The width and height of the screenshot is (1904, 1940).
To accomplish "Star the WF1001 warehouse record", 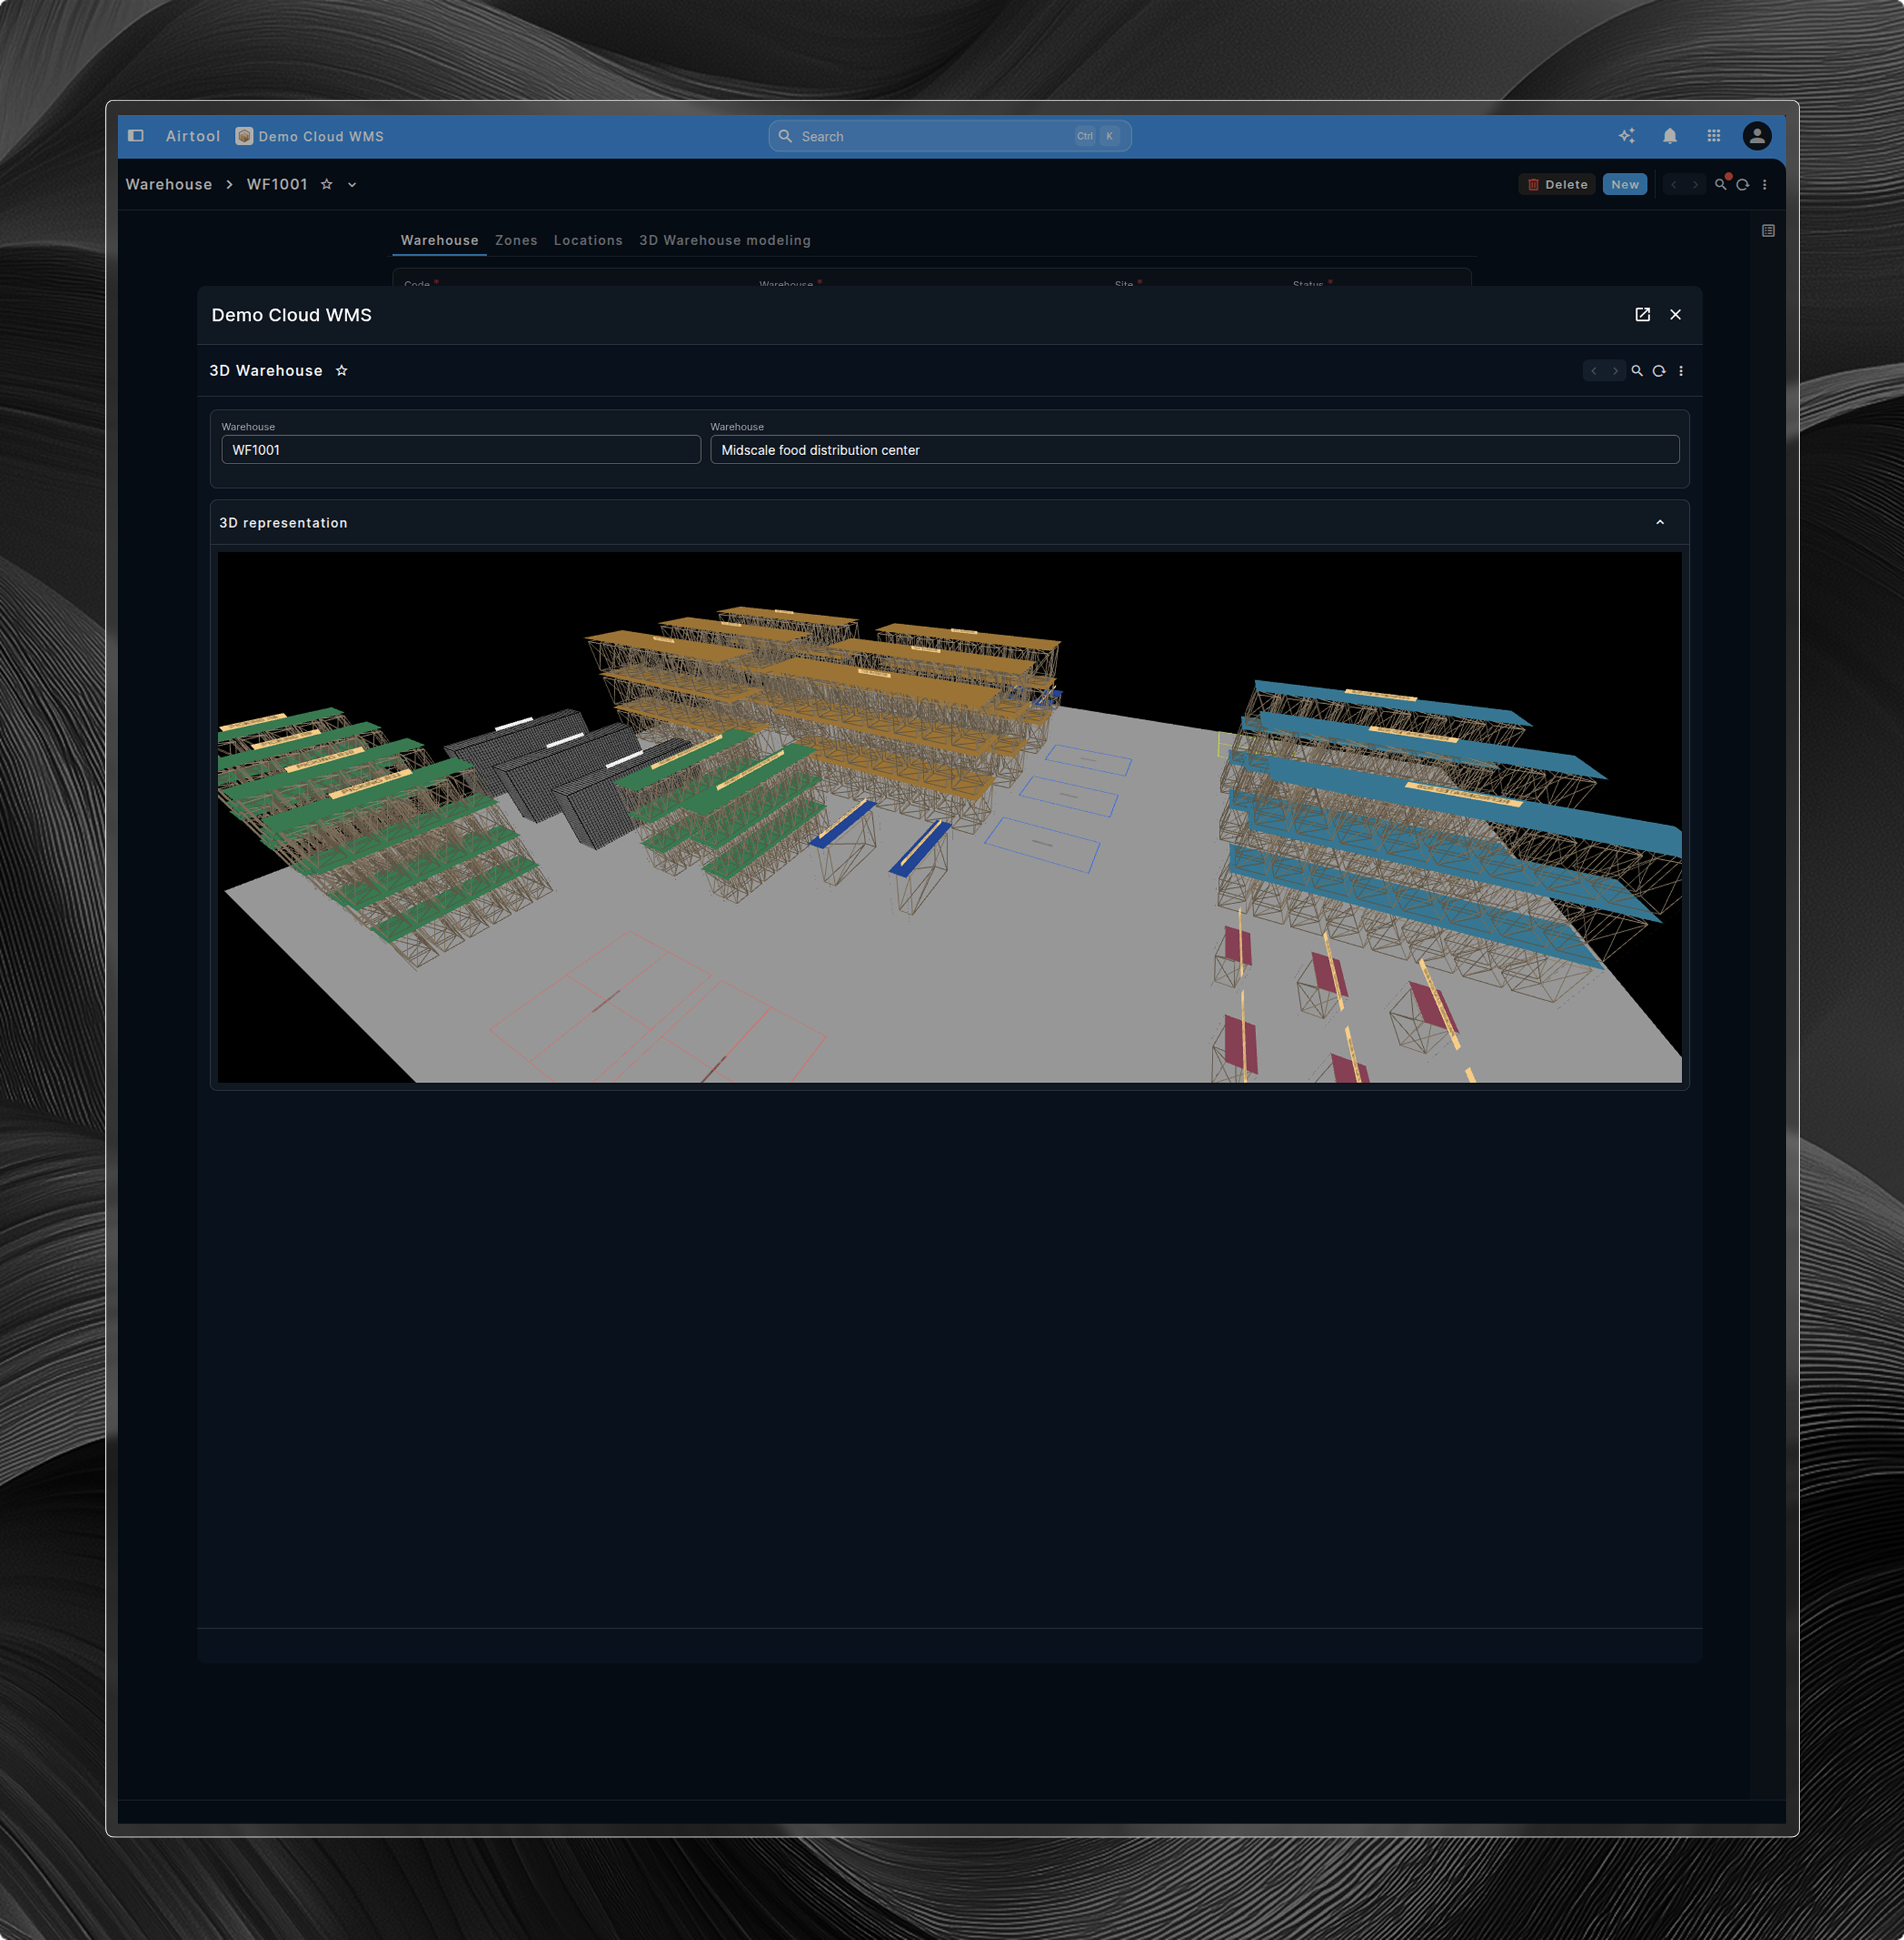I will (x=326, y=185).
